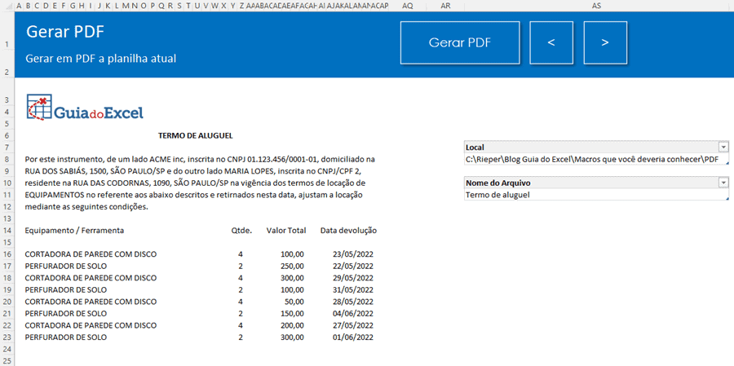Open the Local filter dropdown

click(x=723, y=147)
